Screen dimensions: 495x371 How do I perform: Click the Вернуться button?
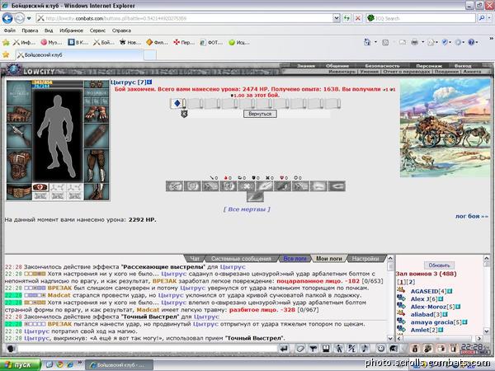tap(260, 114)
